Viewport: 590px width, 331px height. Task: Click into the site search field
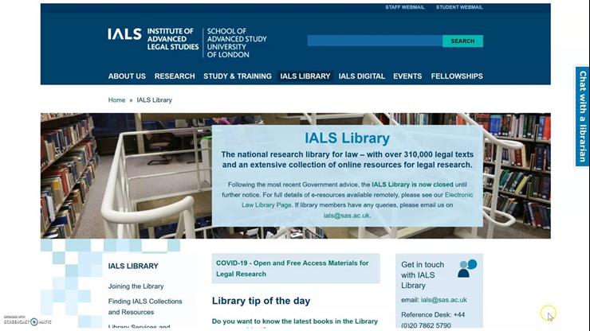(x=374, y=41)
